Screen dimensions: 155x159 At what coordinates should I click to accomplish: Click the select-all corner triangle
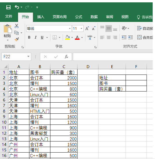6,67
